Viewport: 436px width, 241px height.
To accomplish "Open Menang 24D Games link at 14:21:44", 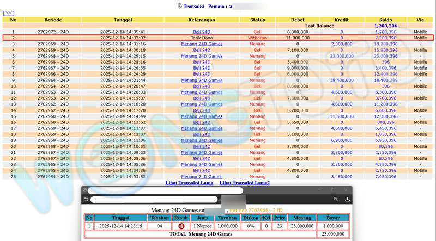I will point(202,80).
